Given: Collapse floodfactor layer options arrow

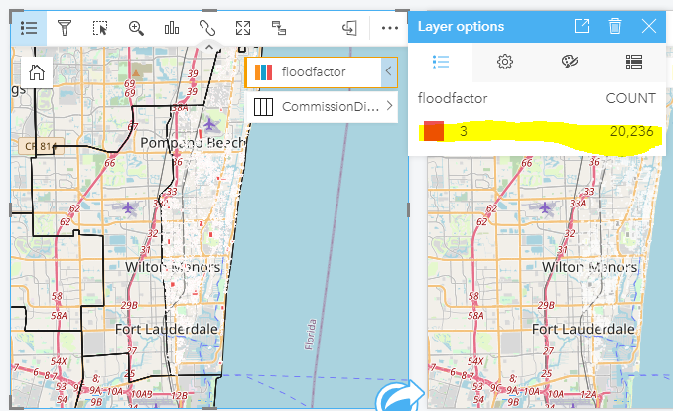Looking at the screenshot, I should (x=388, y=71).
